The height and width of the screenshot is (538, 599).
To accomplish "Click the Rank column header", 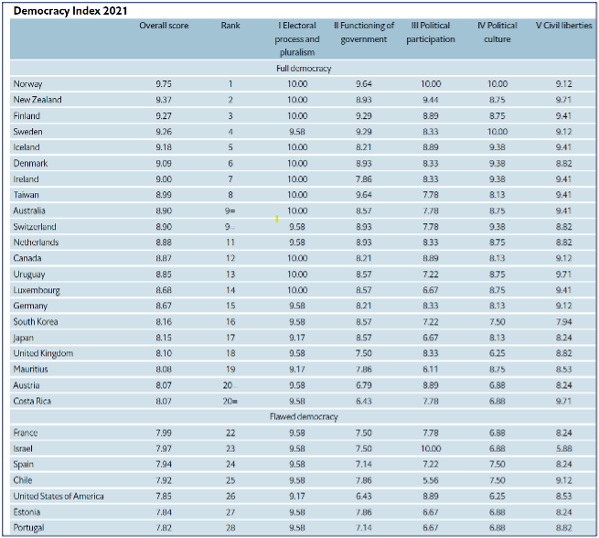I will [230, 26].
